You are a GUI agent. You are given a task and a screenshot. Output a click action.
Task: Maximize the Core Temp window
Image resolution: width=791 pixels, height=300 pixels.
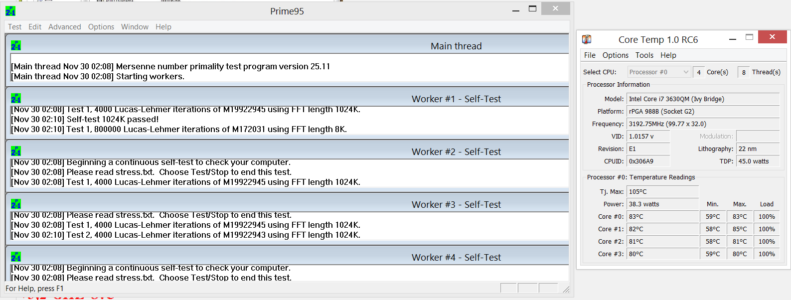(x=749, y=37)
